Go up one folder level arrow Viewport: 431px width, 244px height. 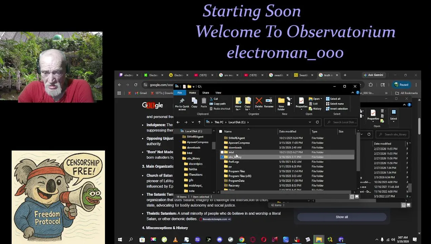199,122
